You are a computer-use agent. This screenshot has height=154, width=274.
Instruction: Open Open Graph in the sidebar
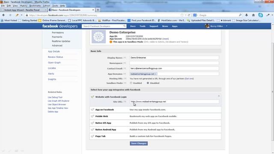(x=54, y=63)
